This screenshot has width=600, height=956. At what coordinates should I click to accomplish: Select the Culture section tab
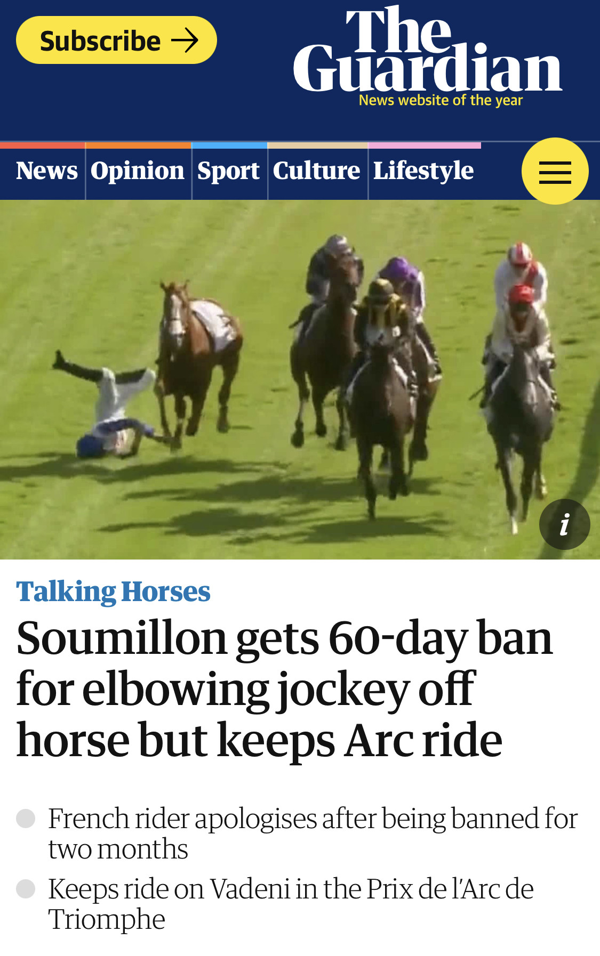317,171
